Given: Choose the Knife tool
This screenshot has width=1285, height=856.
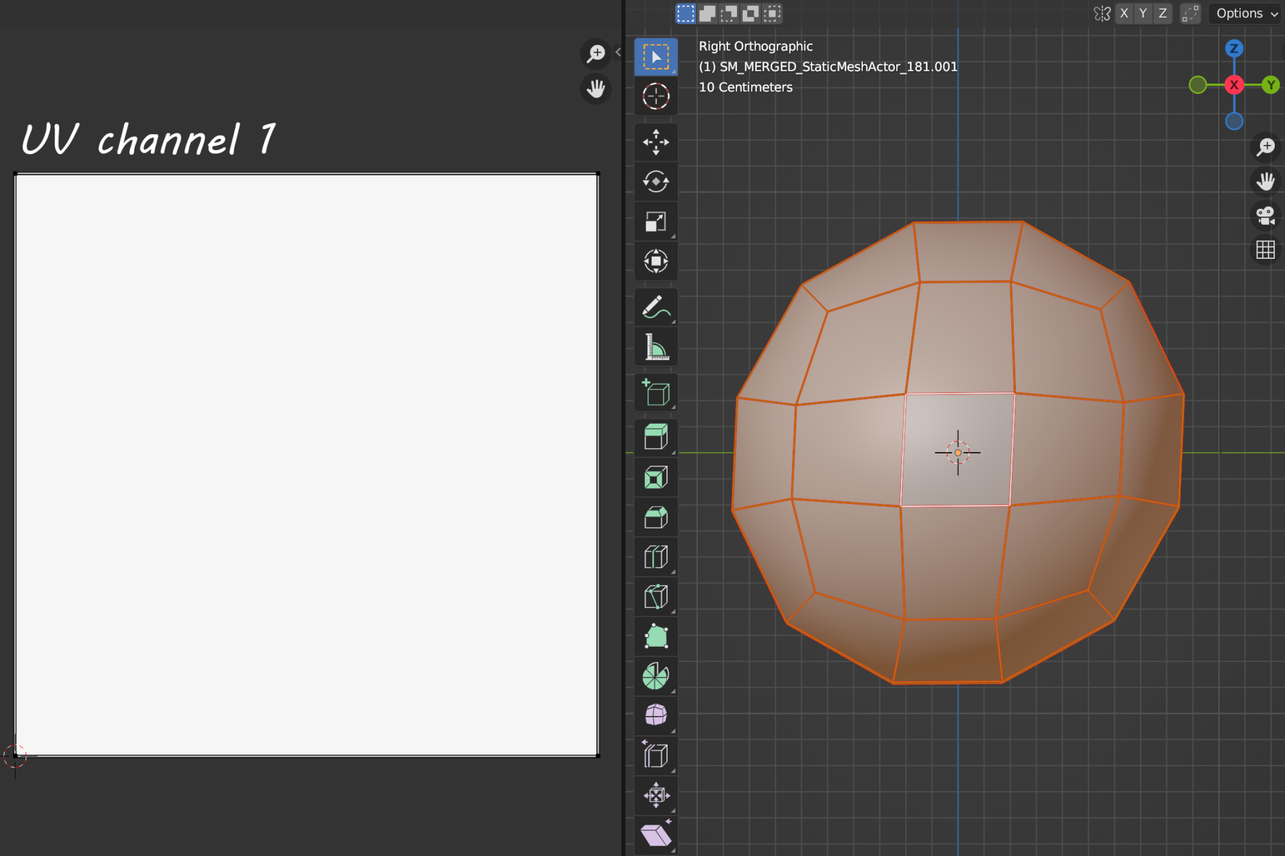Looking at the screenshot, I should [656, 597].
